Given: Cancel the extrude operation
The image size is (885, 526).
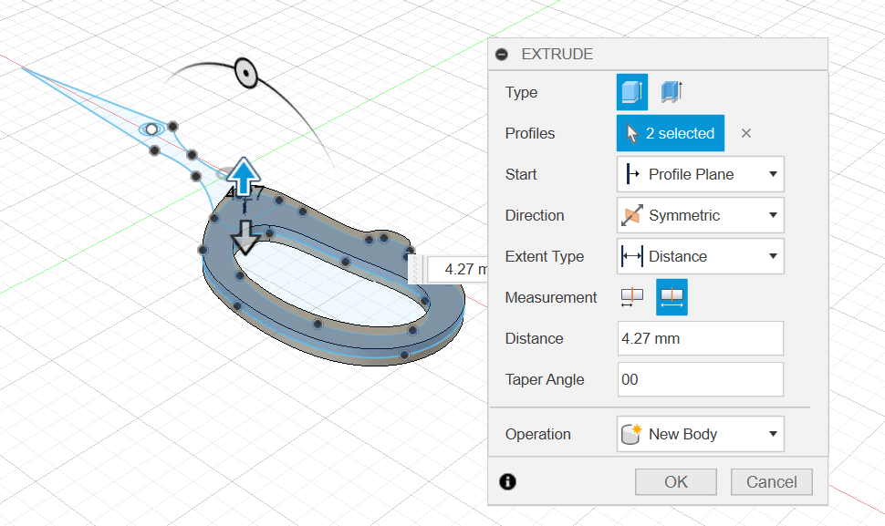Looking at the screenshot, I should click(x=771, y=482).
